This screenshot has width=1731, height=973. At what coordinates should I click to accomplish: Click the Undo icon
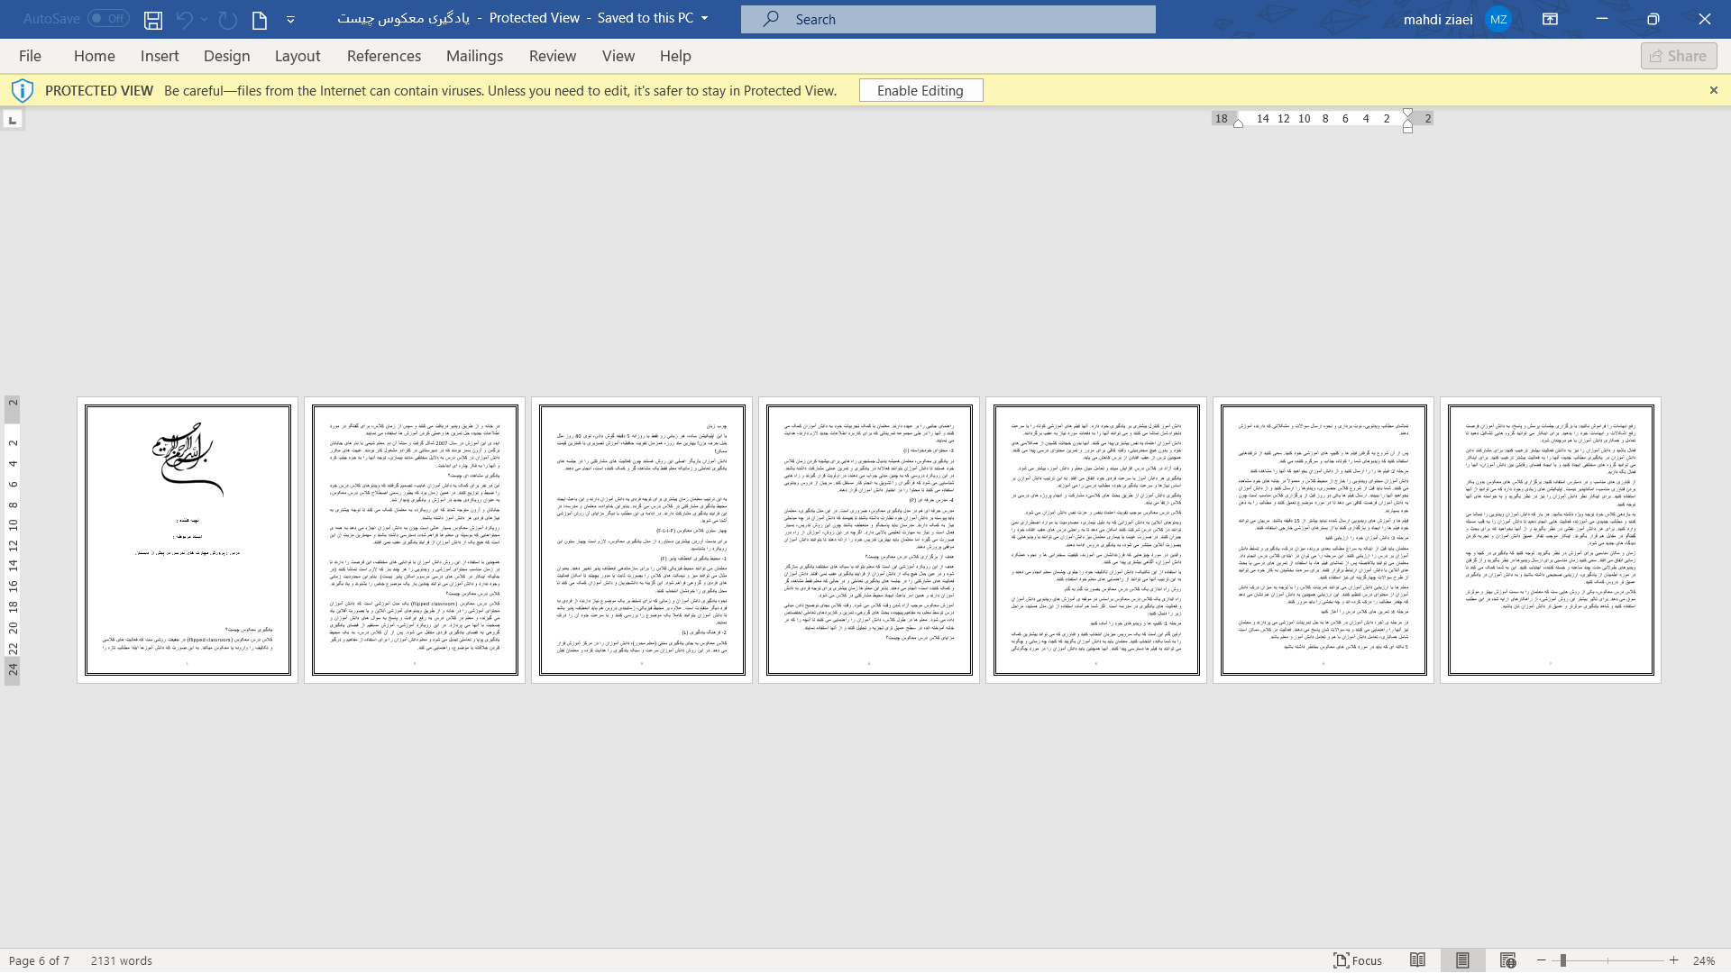click(182, 18)
